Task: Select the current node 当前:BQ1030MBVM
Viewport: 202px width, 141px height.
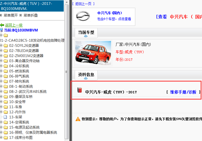Action: (x=21, y=30)
